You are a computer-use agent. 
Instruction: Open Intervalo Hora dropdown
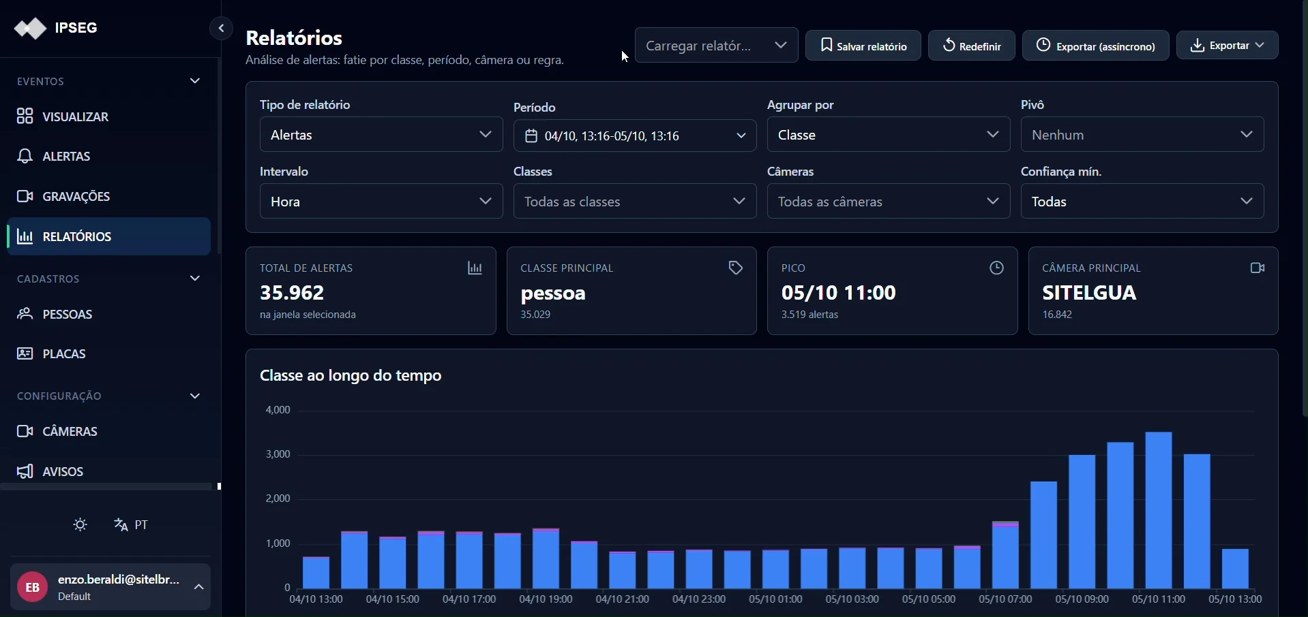click(x=381, y=202)
